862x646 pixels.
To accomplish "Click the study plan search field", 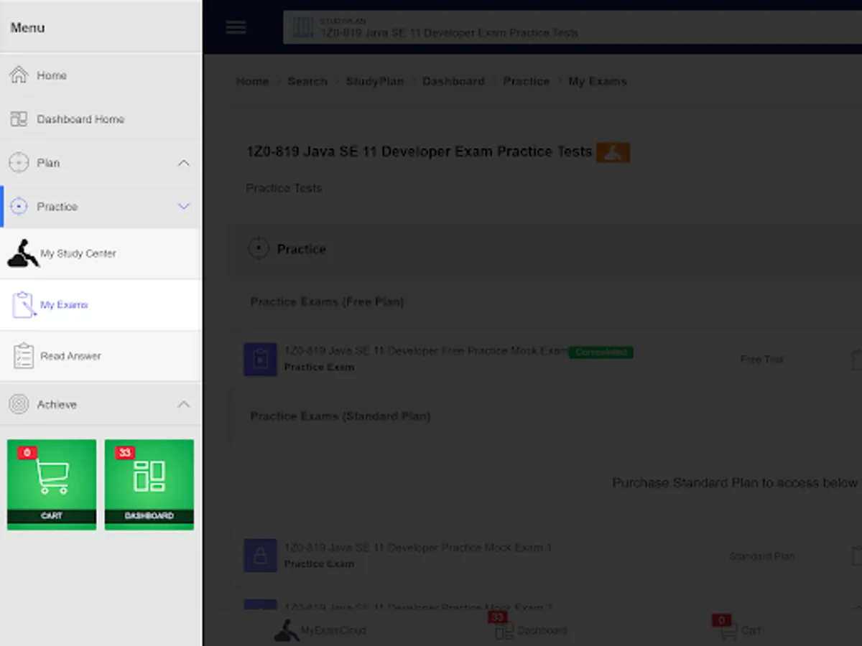I will [573, 28].
